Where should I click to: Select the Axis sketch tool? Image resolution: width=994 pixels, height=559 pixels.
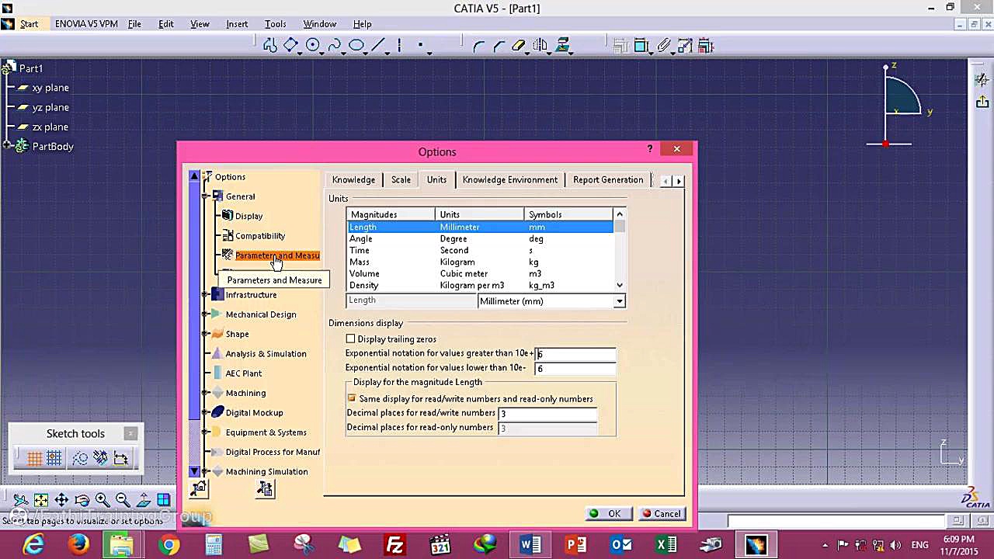(x=399, y=46)
